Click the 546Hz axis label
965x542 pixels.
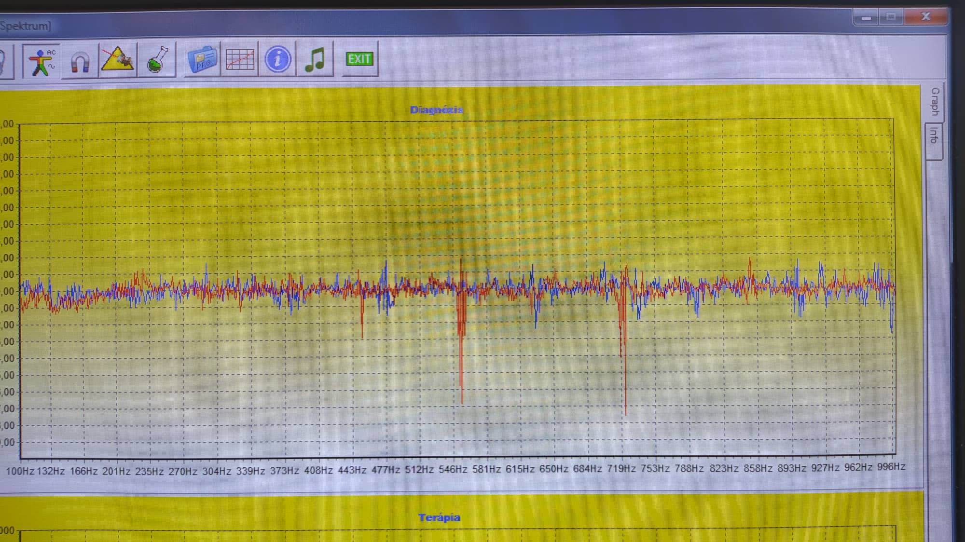tap(453, 469)
